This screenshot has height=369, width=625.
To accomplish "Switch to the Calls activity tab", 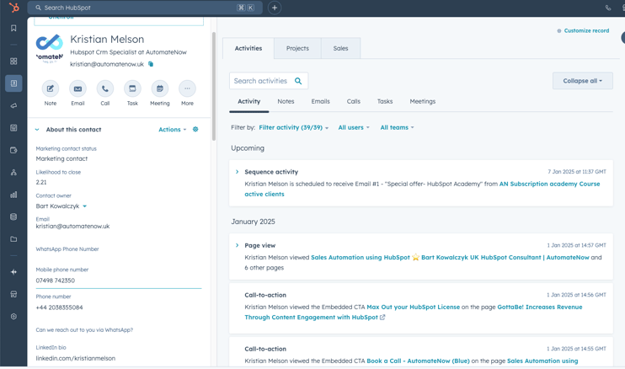I will [353, 101].
